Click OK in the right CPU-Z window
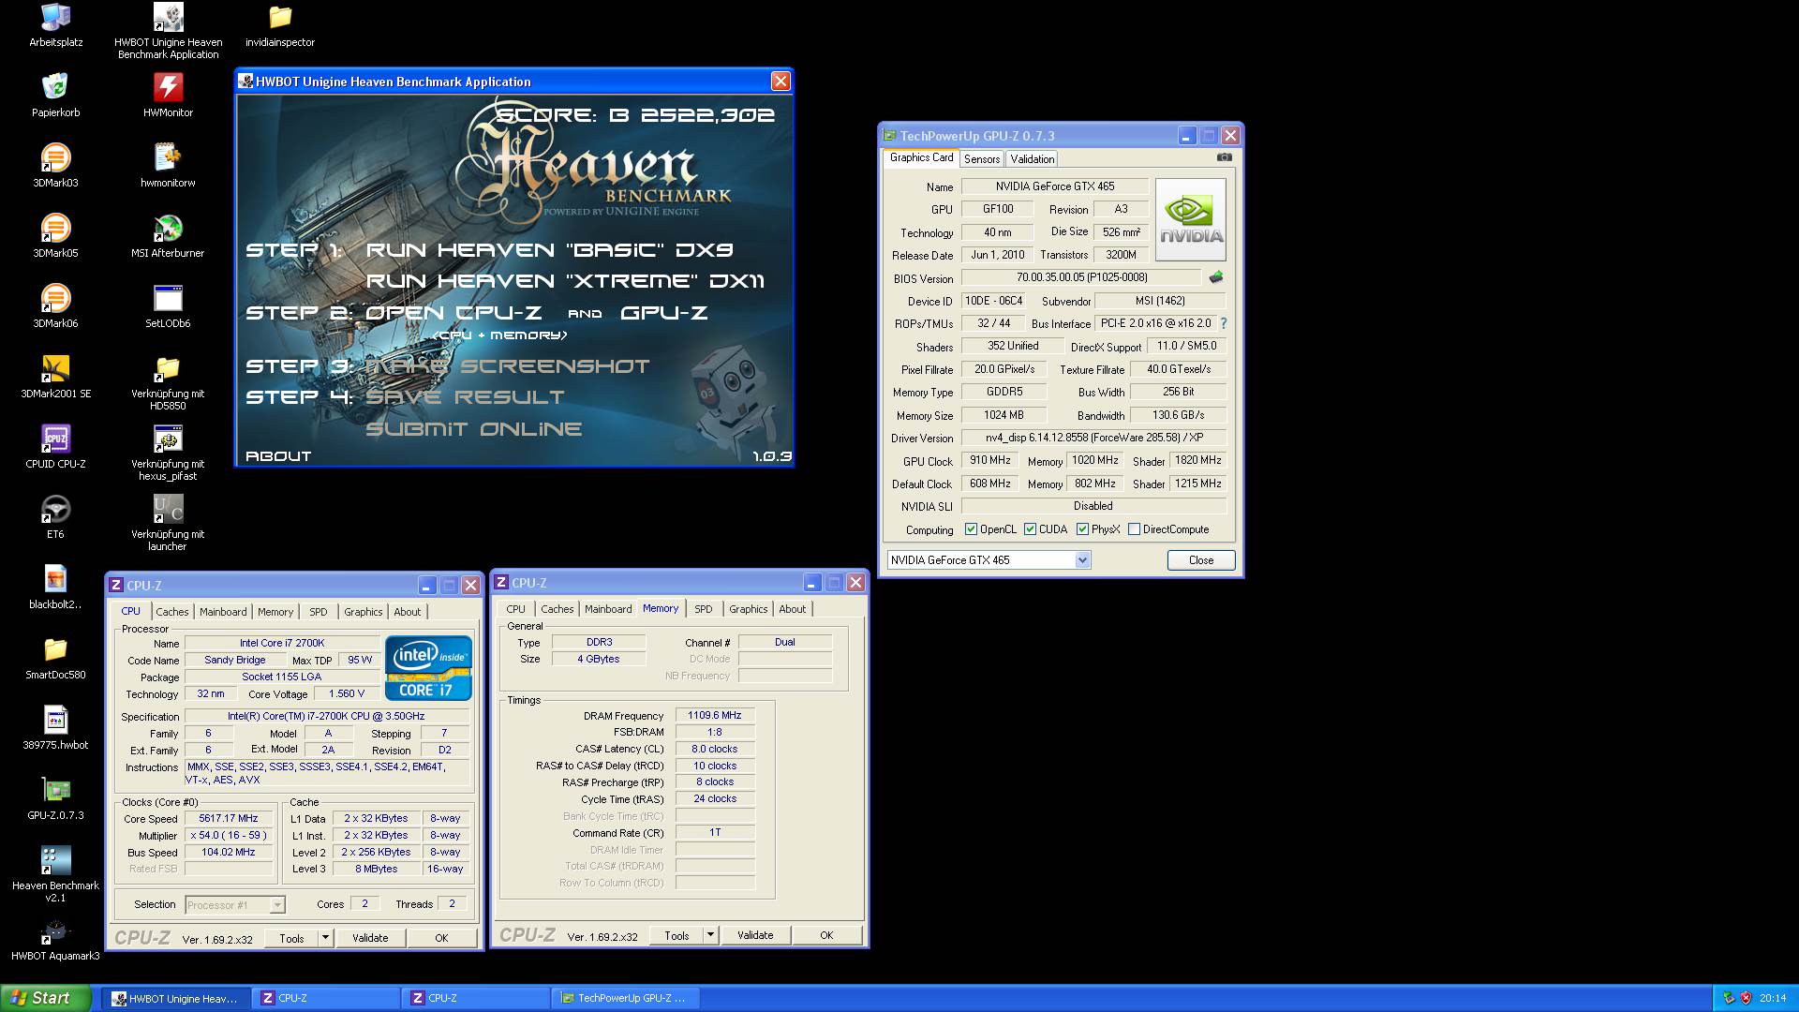Screen dimensions: 1799x1012 pyautogui.click(x=826, y=935)
